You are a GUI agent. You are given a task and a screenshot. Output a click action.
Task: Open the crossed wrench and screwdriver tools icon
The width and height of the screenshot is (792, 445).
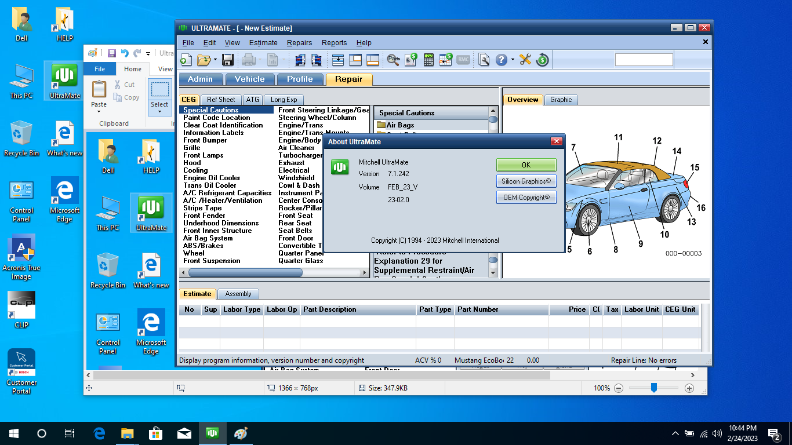[x=525, y=60]
